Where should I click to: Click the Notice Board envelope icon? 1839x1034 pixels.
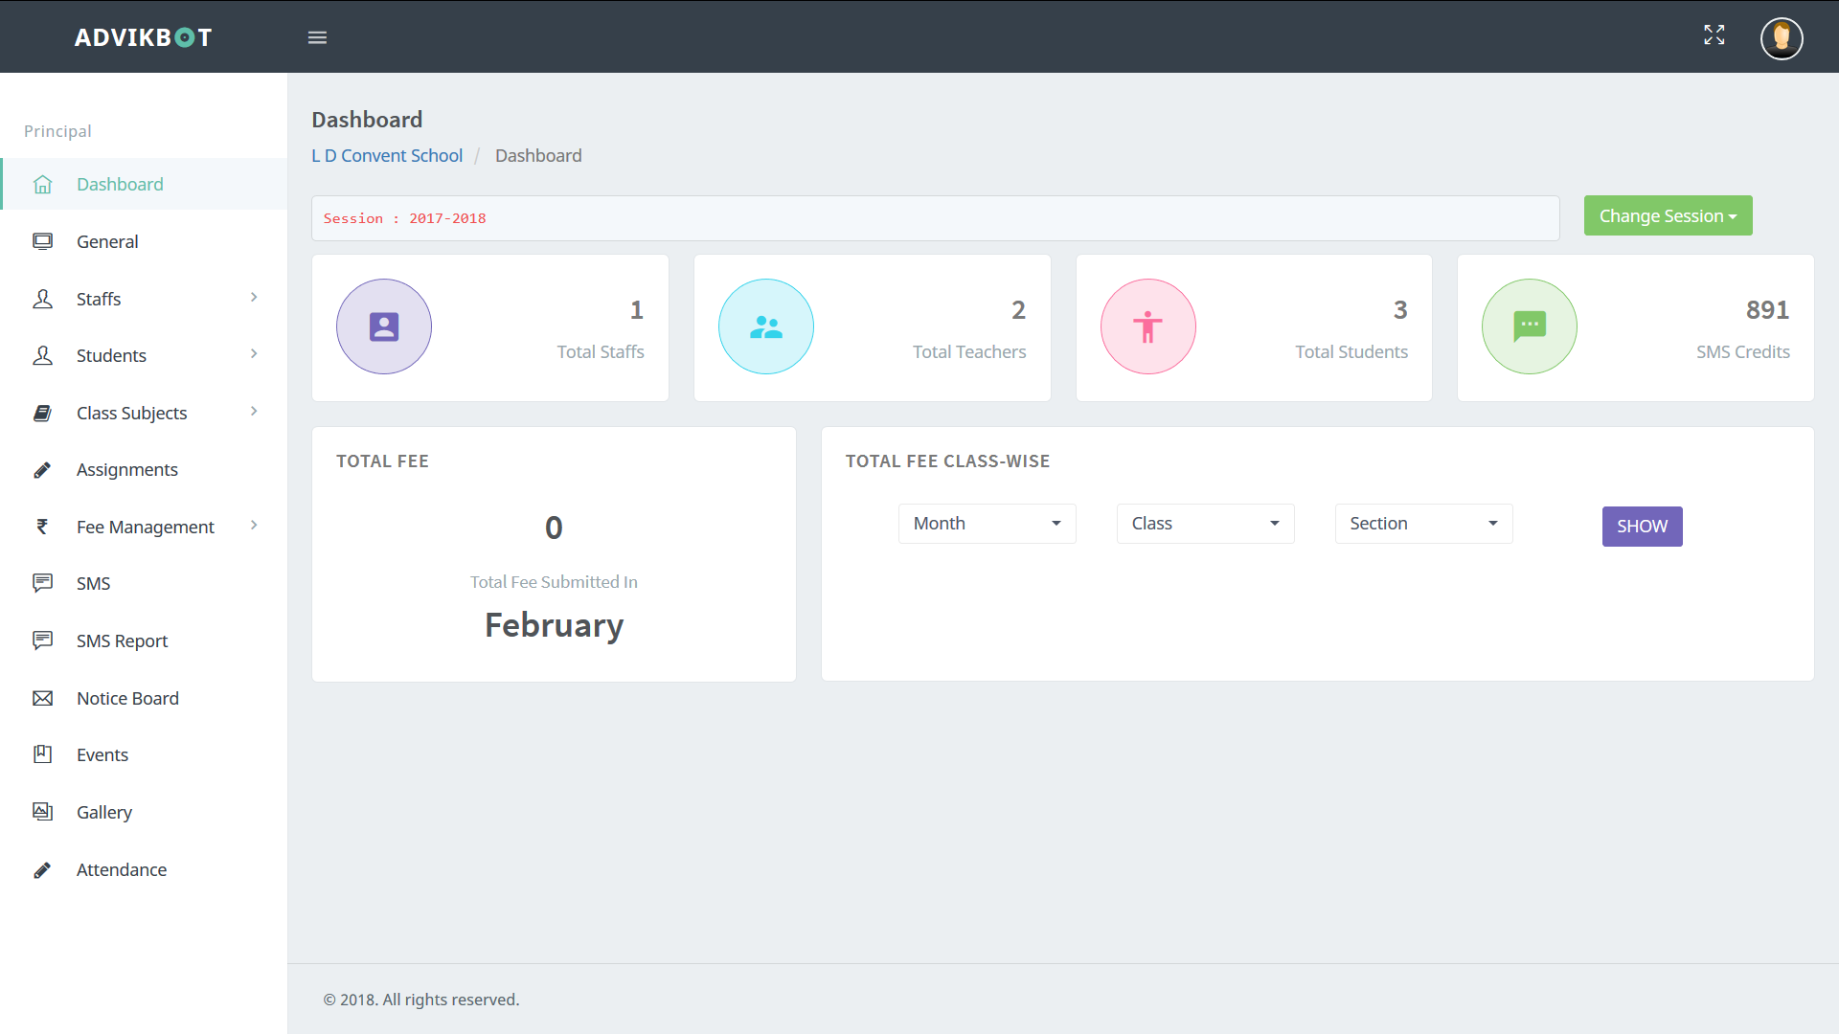point(42,698)
